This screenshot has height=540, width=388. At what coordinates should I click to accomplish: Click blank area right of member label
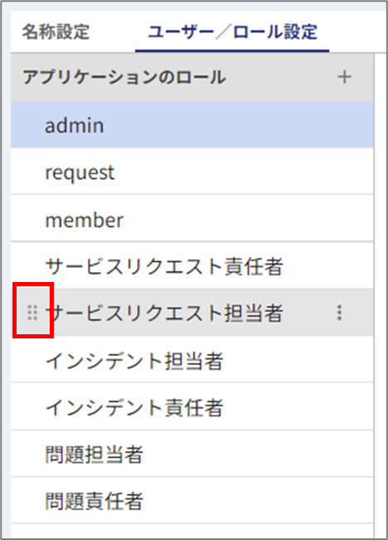tap(248, 219)
